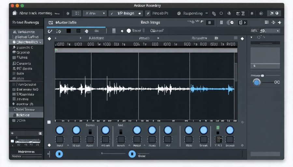Viewport: 293px width, 167px height.
Task: Check the box next to 'Vom beuotal'
Action: coord(14,84)
